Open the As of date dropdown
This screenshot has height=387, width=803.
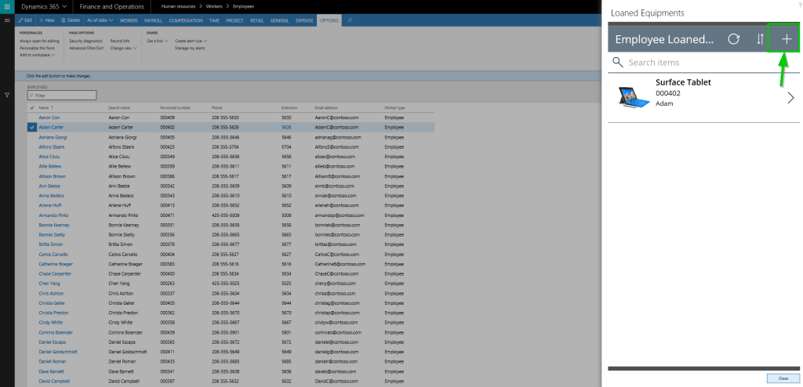pyautogui.click(x=100, y=19)
